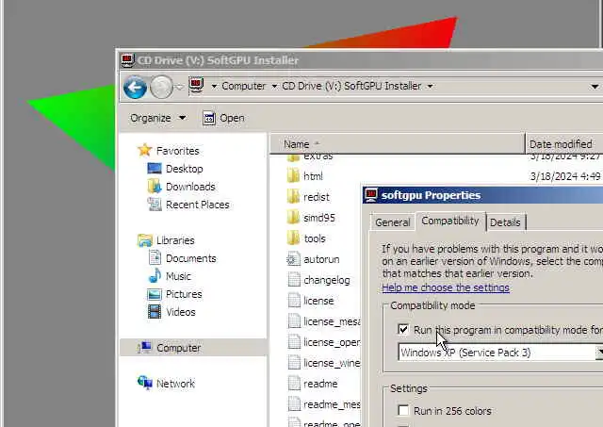Select the address bar location icon
The height and width of the screenshot is (427, 603).
click(x=196, y=86)
